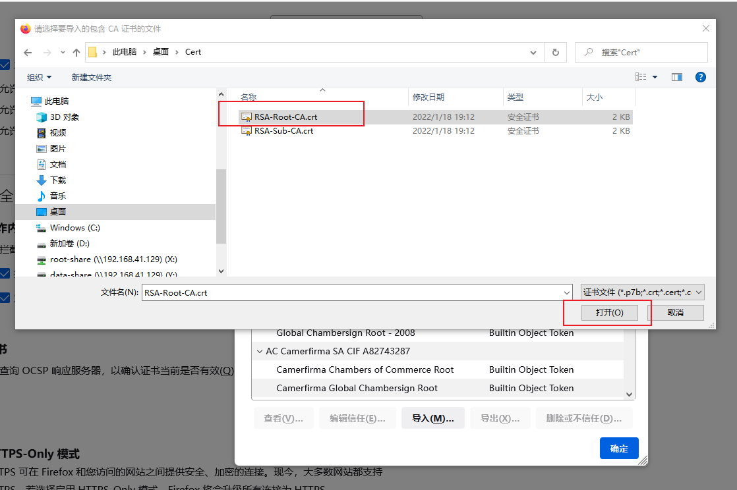Click the 打开(O) button
Image resolution: width=737 pixels, height=490 pixels.
pos(609,313)
